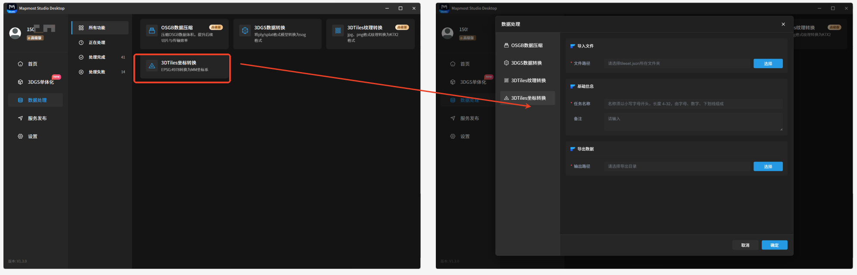Viewport: 857px width, 275px height.
Task: Click 选择 button next to 文件路径
Action: 768,63
